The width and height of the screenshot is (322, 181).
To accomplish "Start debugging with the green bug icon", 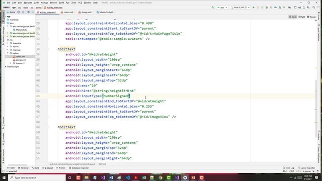I will click(267, 8).
